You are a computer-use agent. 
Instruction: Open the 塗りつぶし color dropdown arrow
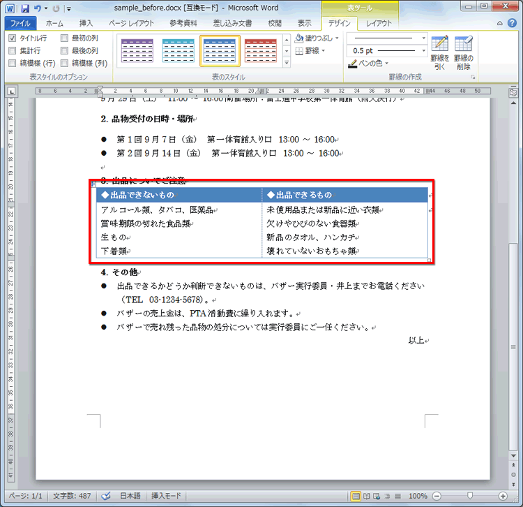click(338, 38)
